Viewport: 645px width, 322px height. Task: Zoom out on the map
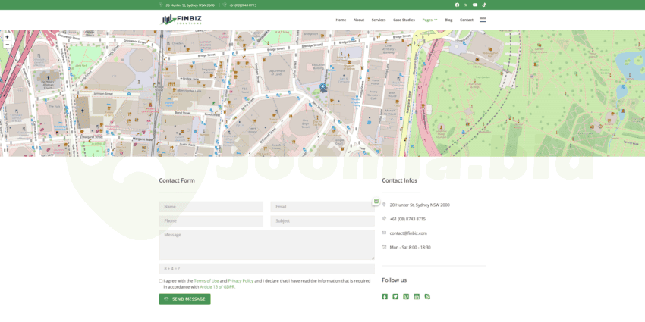pos(7,44)
